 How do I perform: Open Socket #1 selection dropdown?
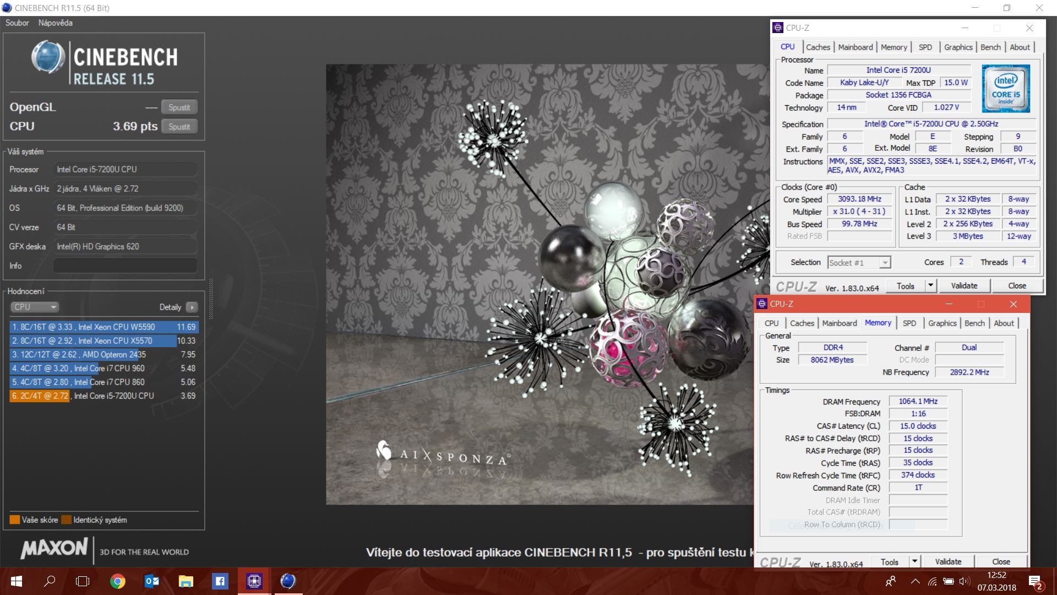pyautogui.click(x=859, y=263)
